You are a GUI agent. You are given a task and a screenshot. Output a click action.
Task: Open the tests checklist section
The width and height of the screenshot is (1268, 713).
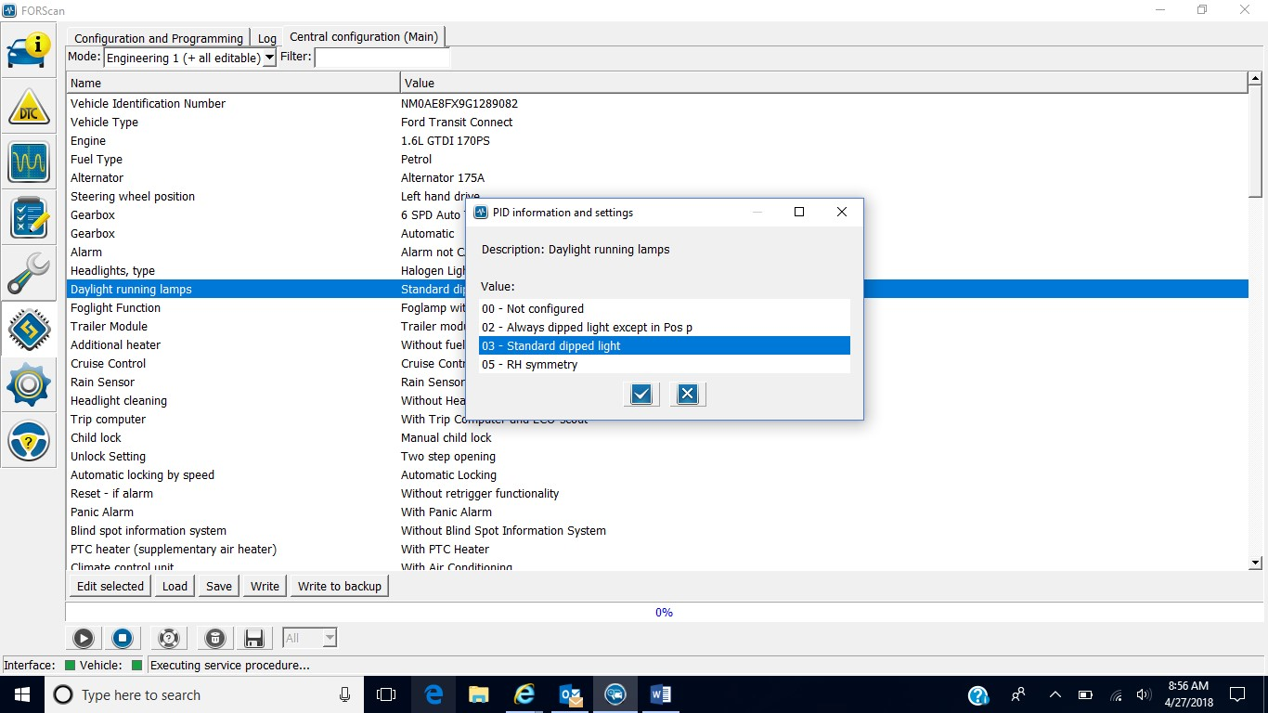pyautogui.click(x=29, y=218)
